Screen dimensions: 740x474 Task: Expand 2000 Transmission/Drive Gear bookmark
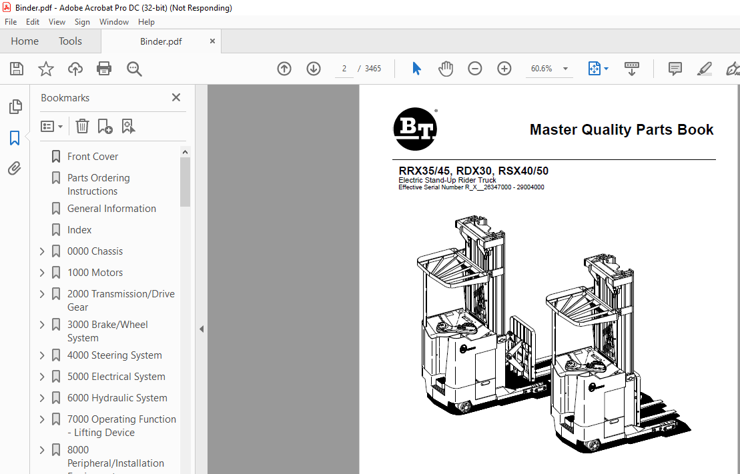pyautogui.click(x=42, y=294)
